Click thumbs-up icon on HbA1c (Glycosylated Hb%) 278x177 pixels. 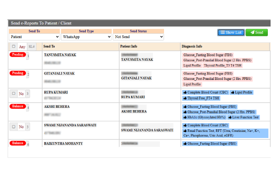(185, 117)
